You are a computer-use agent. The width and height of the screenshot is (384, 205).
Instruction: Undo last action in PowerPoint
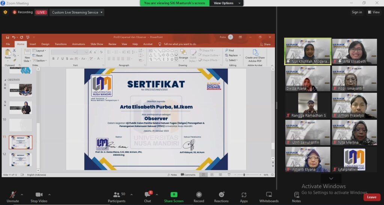14,37
